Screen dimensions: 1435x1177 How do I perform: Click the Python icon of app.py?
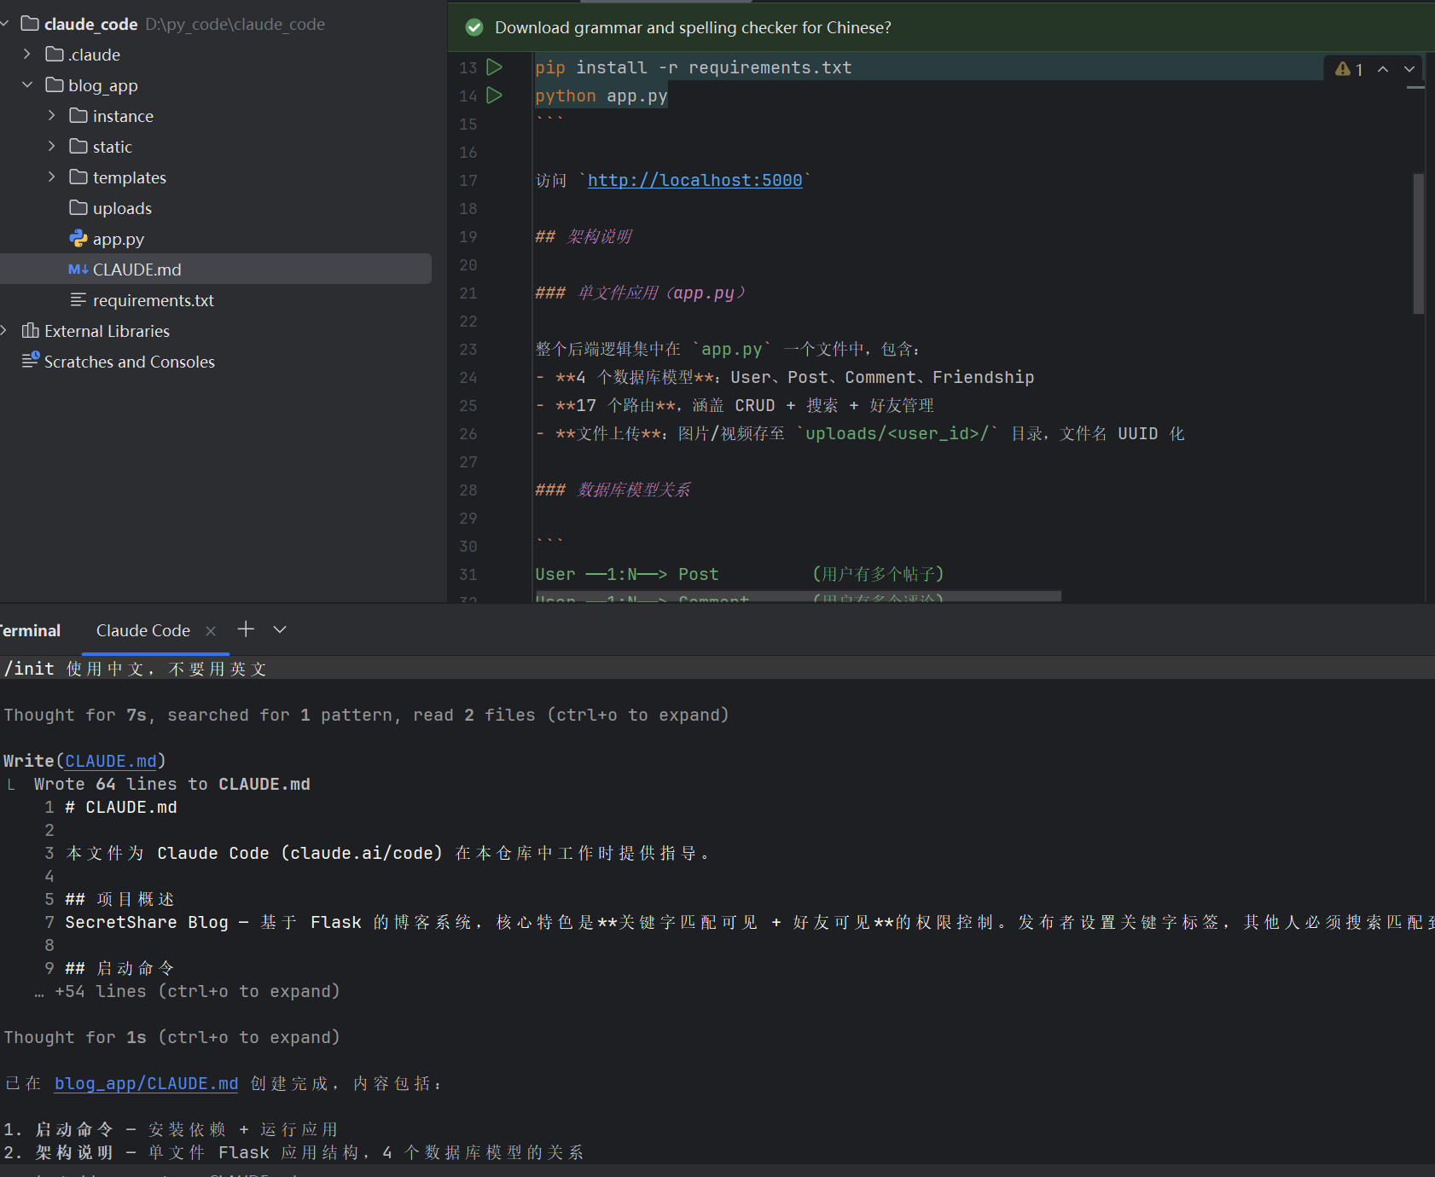coord(78,239)
